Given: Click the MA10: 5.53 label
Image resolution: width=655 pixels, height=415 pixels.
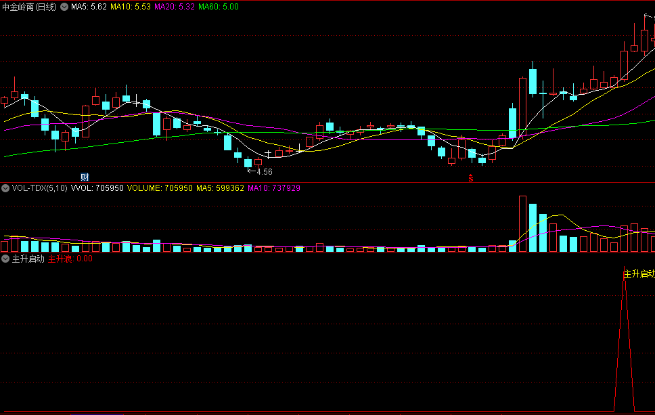Looking at the screenshot, I should (x=131, y=7).
